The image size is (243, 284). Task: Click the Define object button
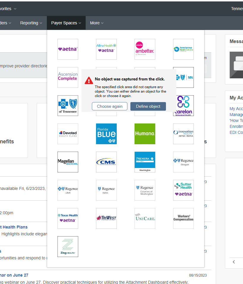tap(148, 106)
